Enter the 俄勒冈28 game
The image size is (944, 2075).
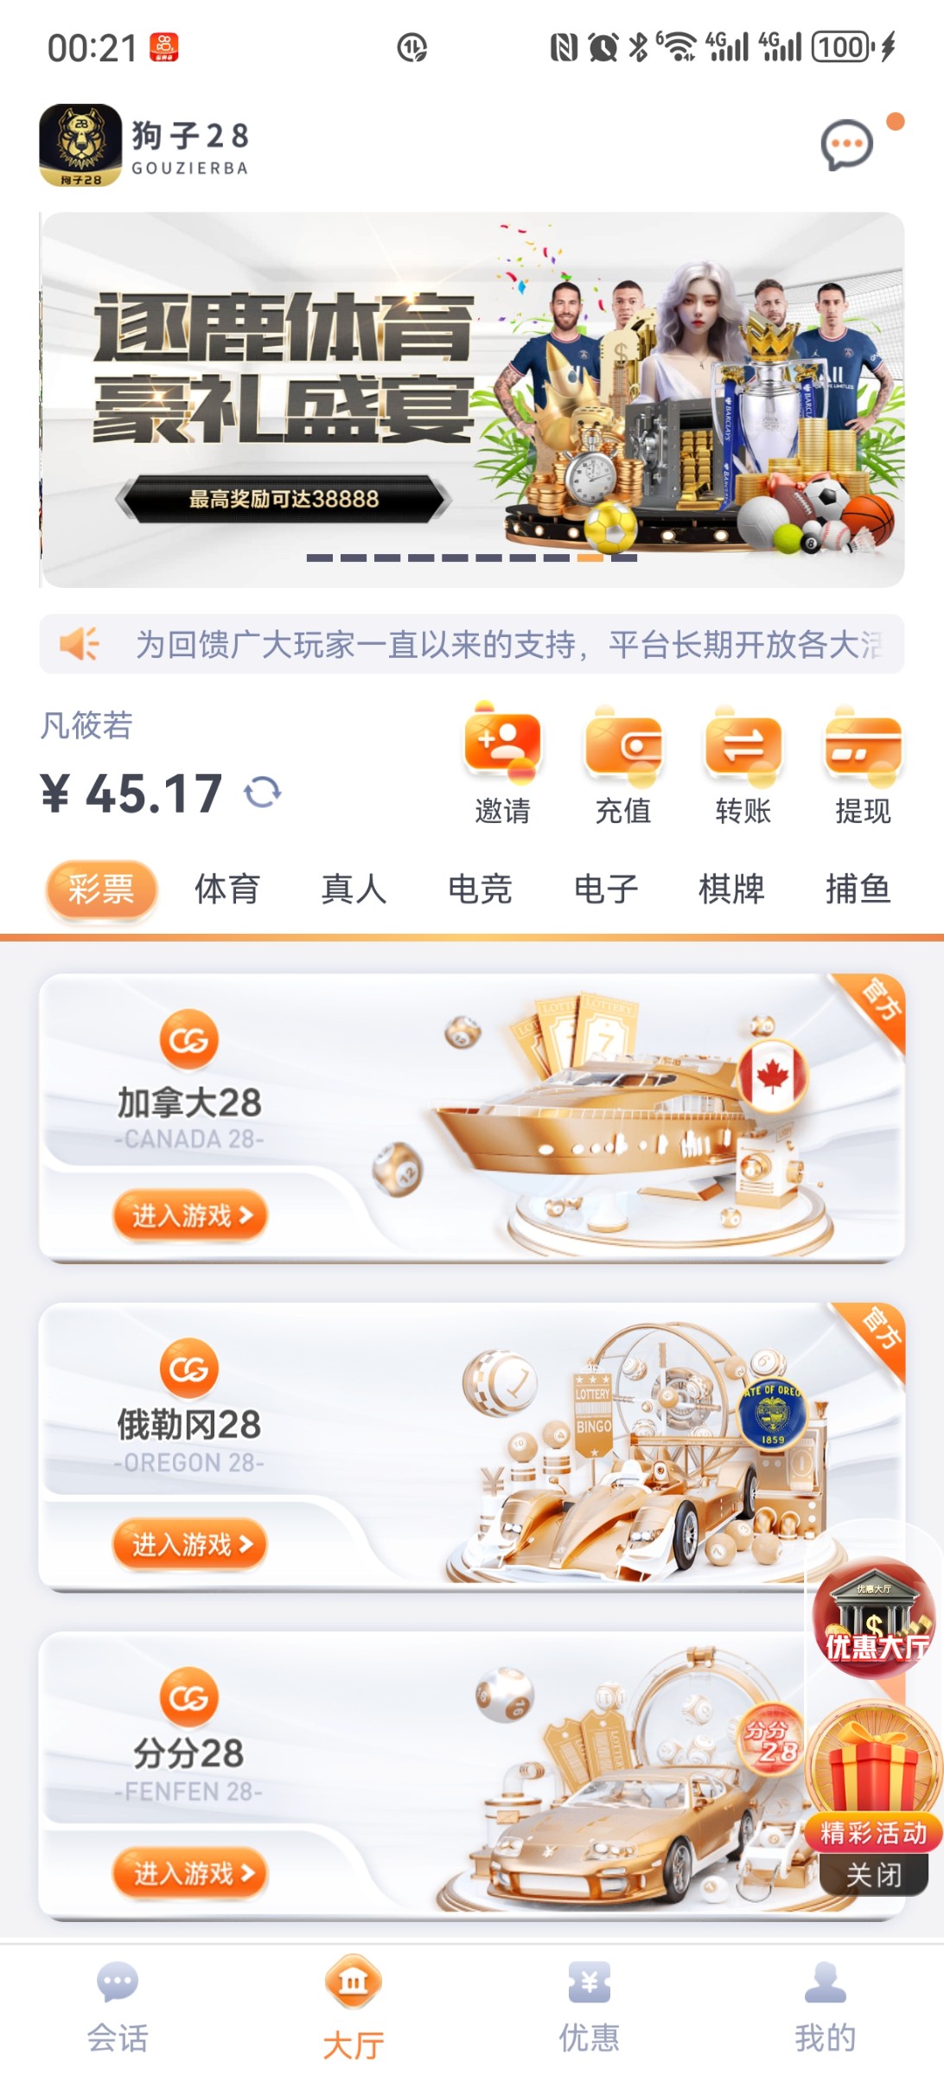point(190,1544)
